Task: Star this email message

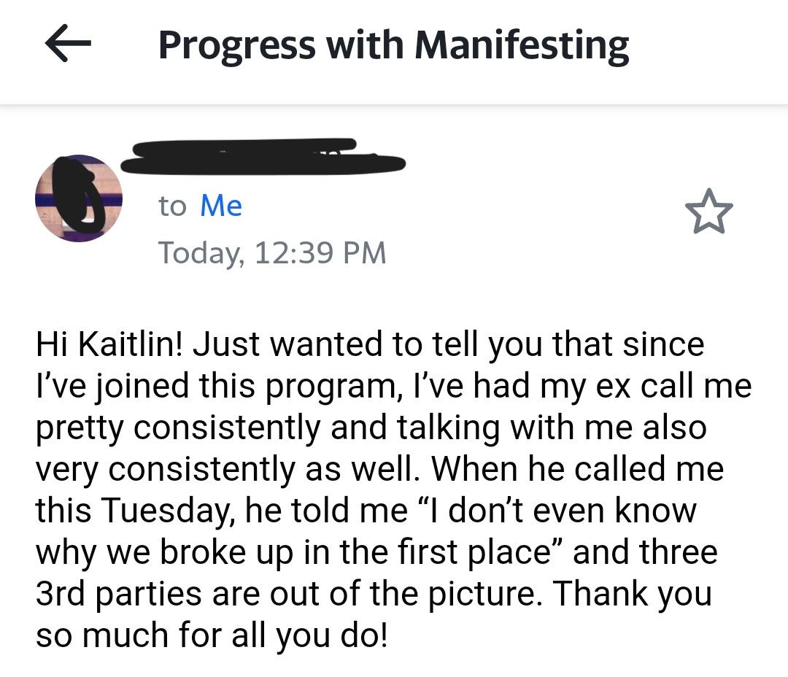Action: point(709,212)
